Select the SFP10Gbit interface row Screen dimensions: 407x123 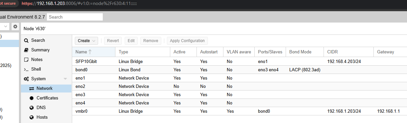239,61
